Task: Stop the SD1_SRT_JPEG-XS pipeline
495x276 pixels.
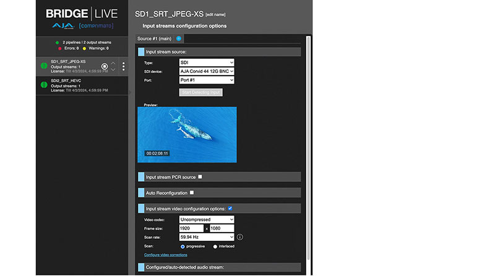Action: pos(105,66)
